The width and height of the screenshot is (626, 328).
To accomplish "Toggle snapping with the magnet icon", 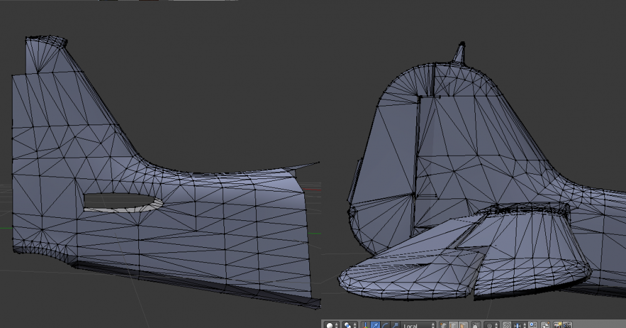I will 508,325.
